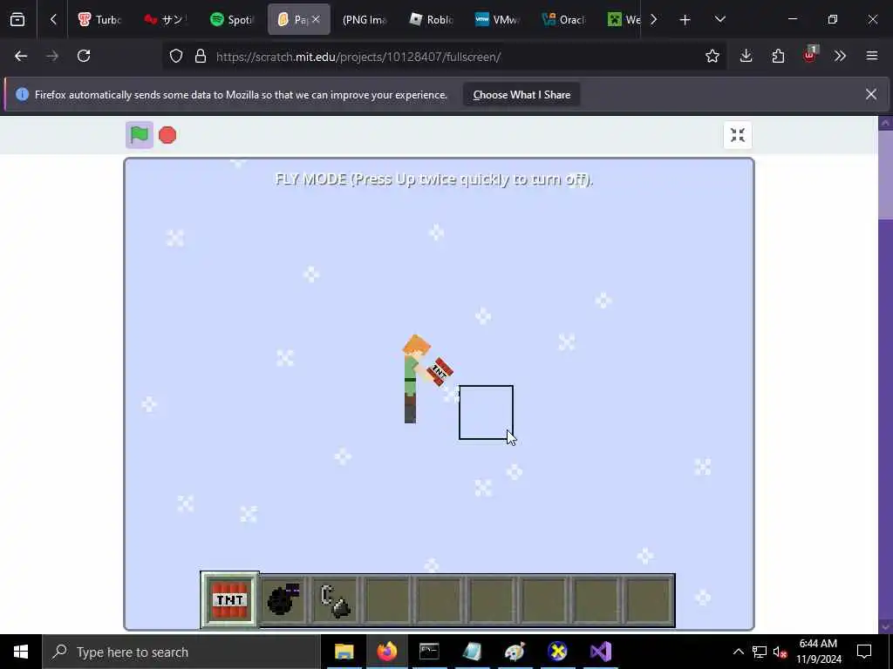Click the red stop sign button
Viewport: 893px width, 669px height.
[167, 135]
